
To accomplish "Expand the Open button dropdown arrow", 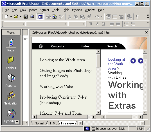I will (x=21, y=17).
